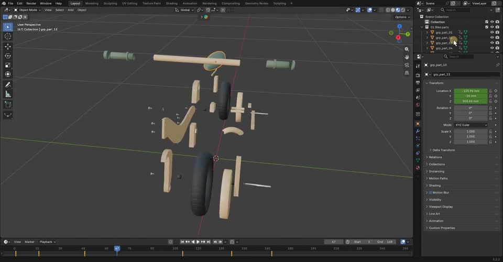Click the viewport pan hand icon
503x262 pixels.
tap(407, 57)
